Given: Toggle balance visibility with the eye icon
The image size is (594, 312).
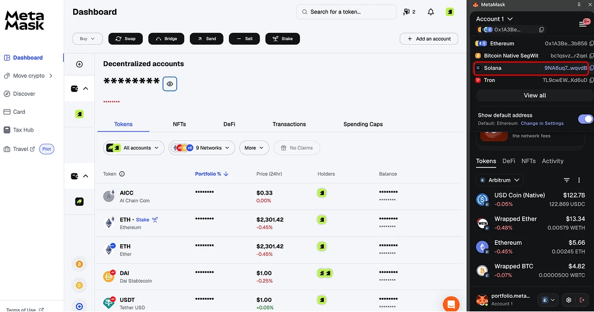Looking at the screenshot, I should click(x=170, y=84).
